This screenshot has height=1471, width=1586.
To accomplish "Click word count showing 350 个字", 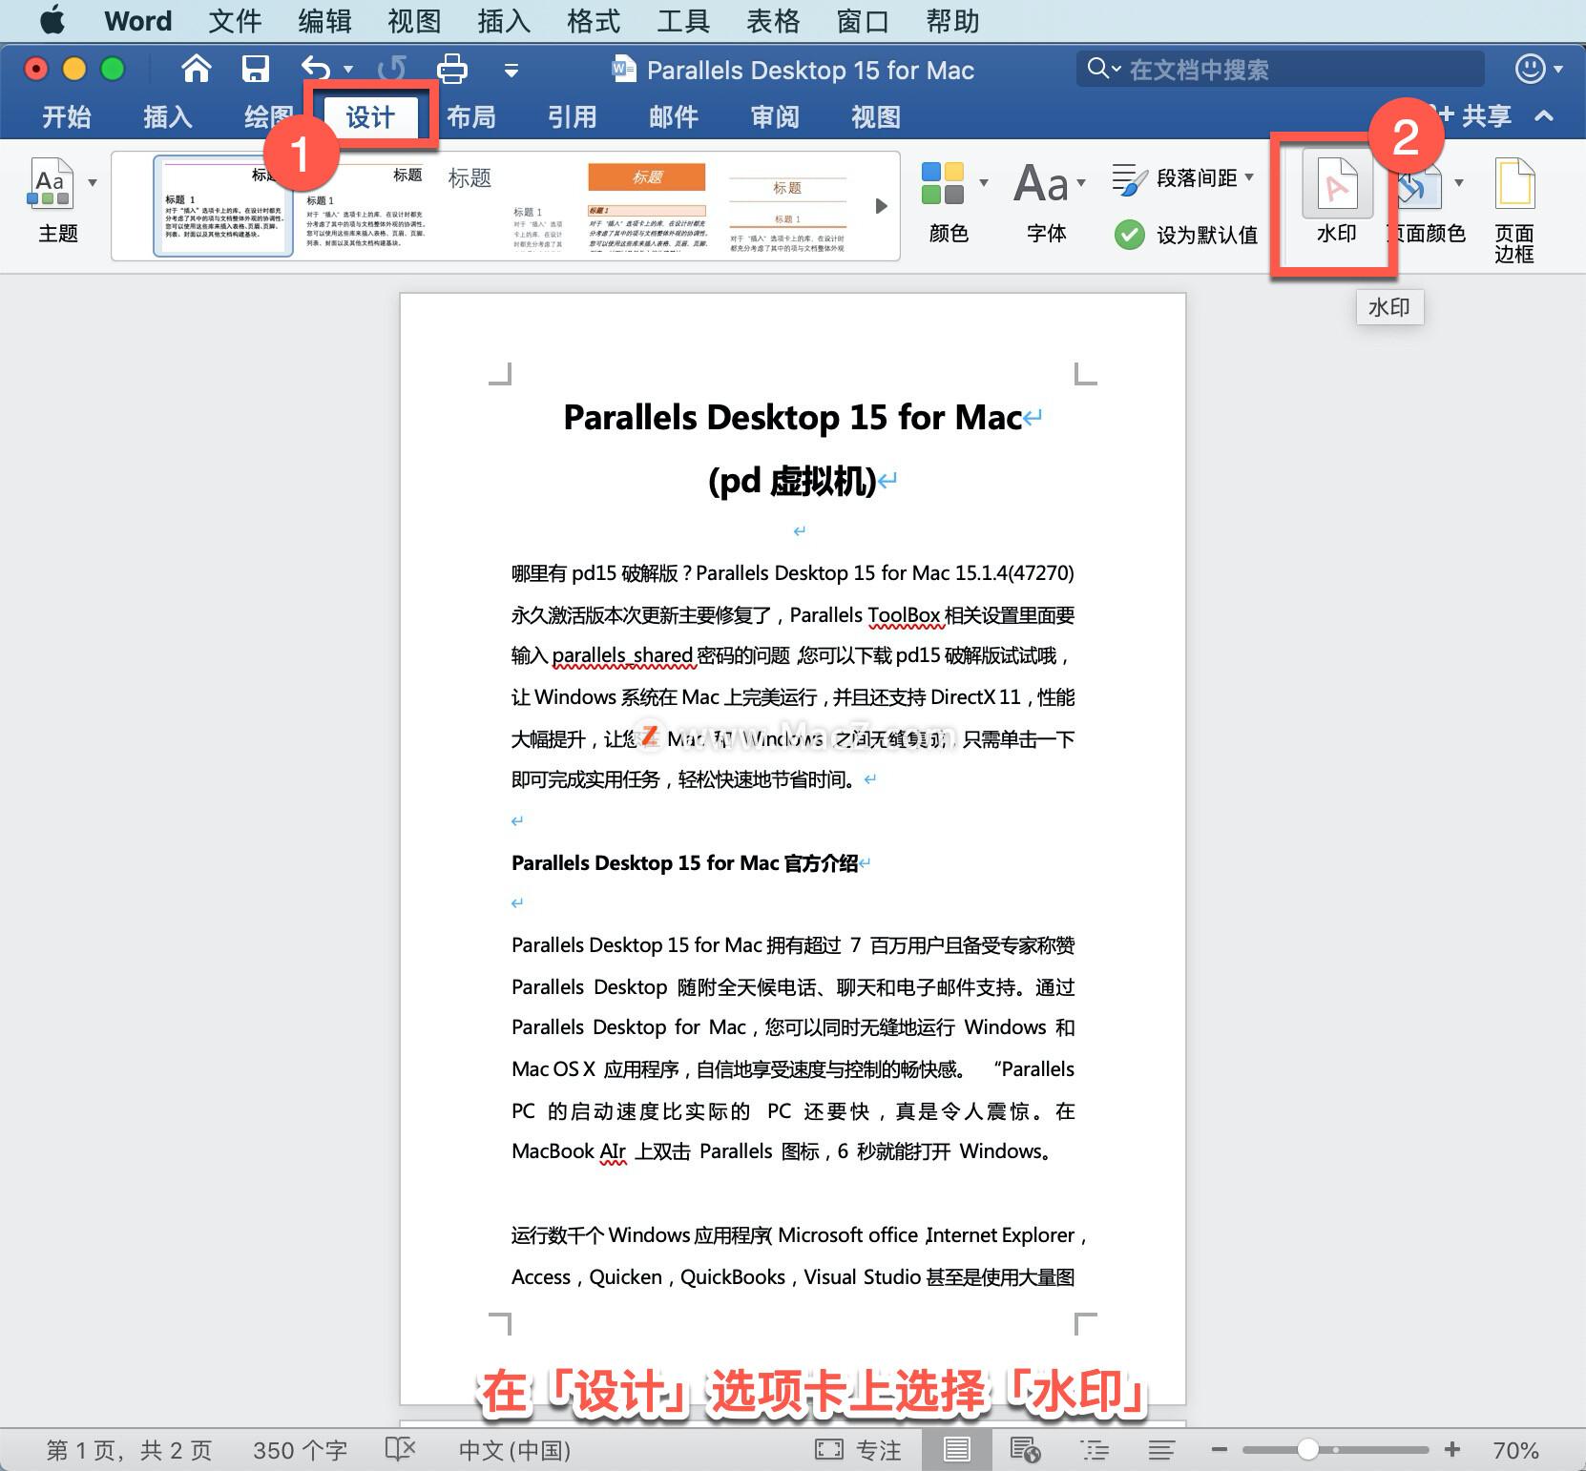I will pos(300,1449).
